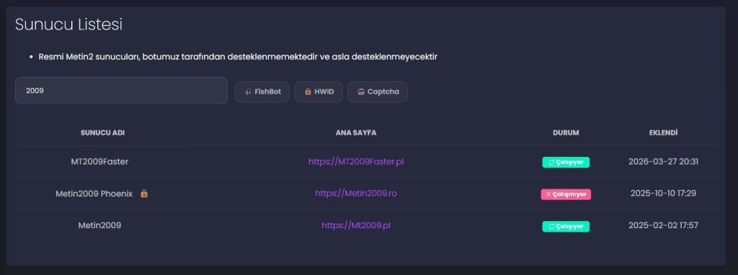738x275 pixels.
Task: Select the MT2009Faster server row name
Action: [99, 162]
